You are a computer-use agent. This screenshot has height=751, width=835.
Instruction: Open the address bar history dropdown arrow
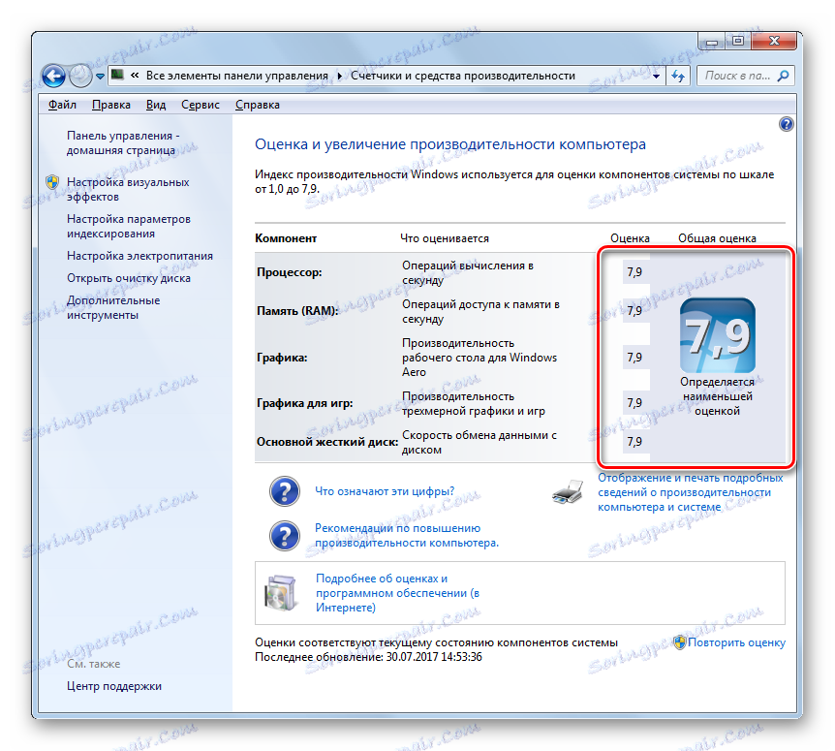click(x=656, y=77)
